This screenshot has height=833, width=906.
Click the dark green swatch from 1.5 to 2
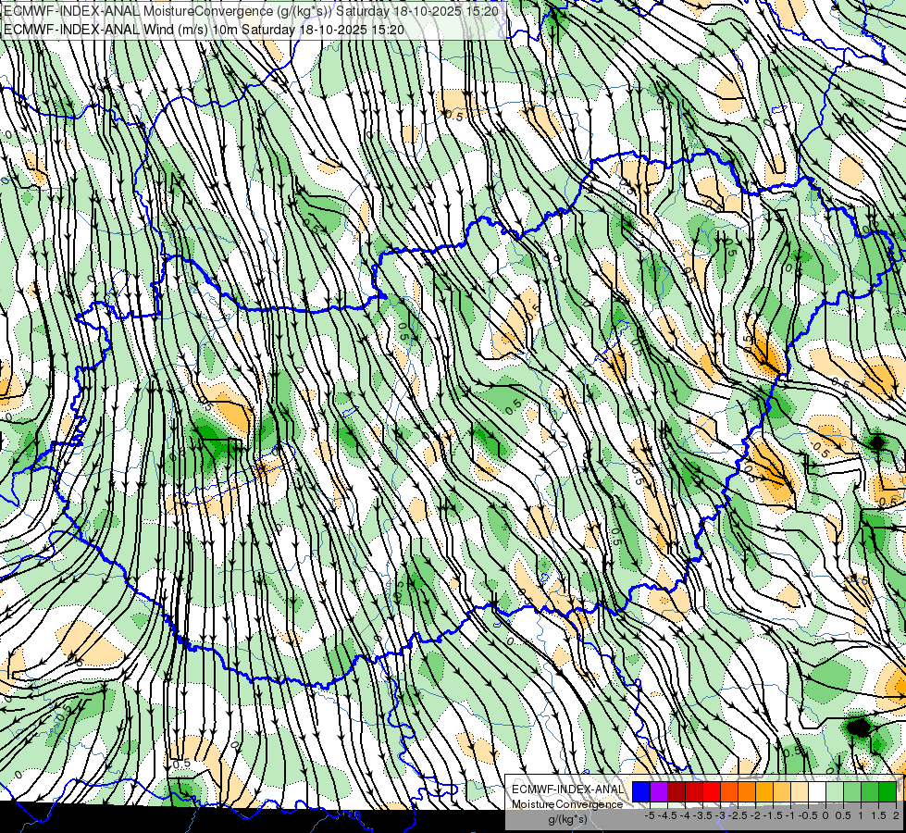[x=887, y=792]
